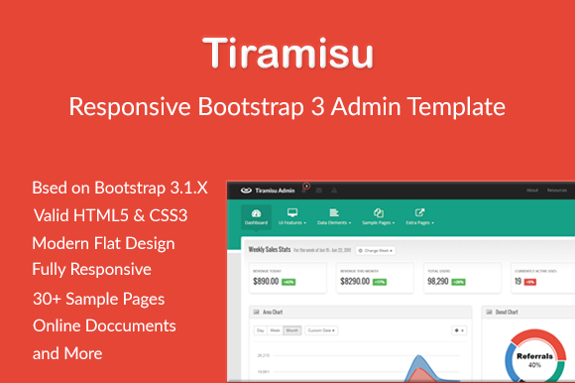Open the Area Chart gear settings dropdown

coord(459,330)
